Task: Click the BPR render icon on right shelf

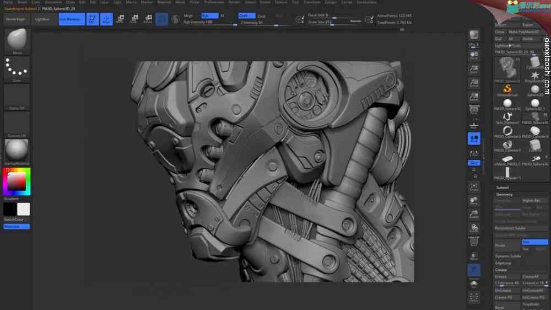Action: pos(474,35)
